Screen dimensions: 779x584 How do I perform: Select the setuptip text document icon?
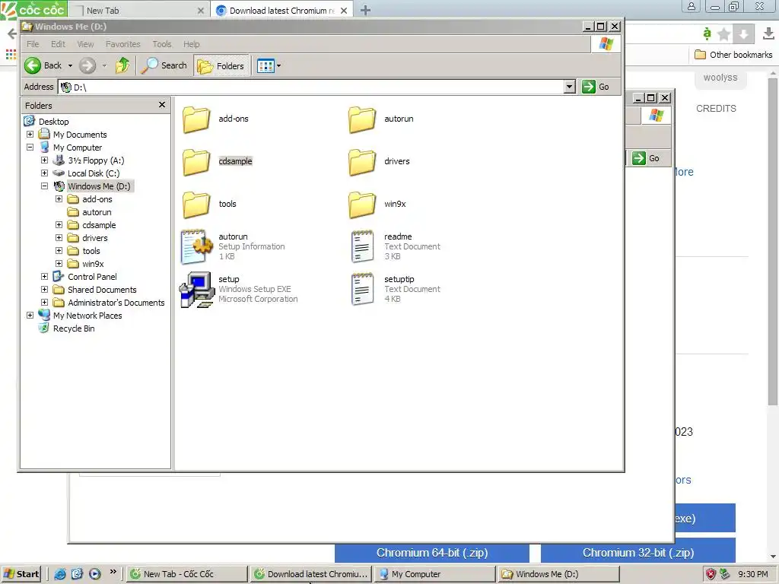tap(362, 289)
